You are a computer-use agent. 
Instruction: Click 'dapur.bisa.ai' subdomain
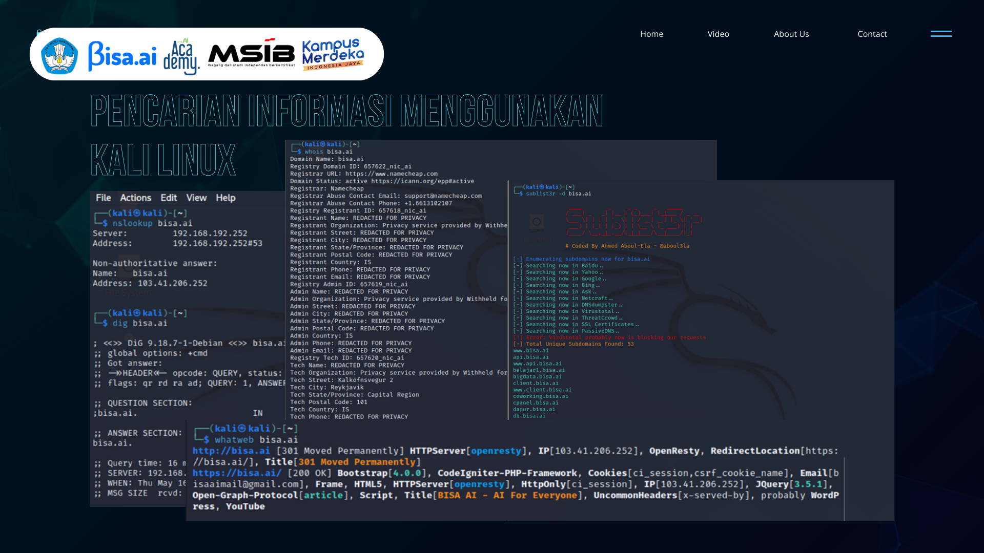click(534, 409)
